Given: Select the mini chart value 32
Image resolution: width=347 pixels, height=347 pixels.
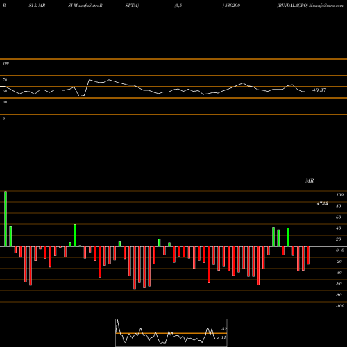Looking at the screenshot, I should coord(223,329).
